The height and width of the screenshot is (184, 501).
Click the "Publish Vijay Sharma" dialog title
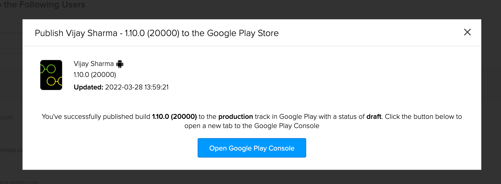coord(76,33)
